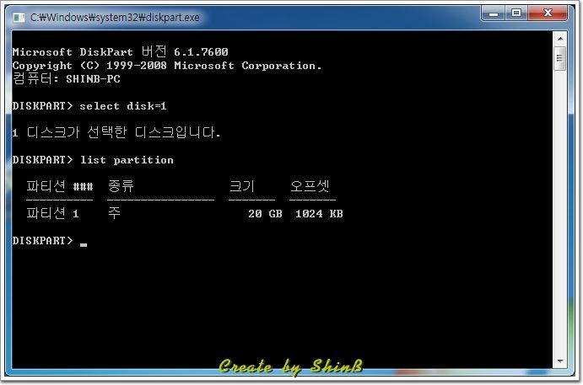The height and width of the screenshot is (385, 583).
Task: Click the diskpart window icon in title bar
Action: click(19, 17)
